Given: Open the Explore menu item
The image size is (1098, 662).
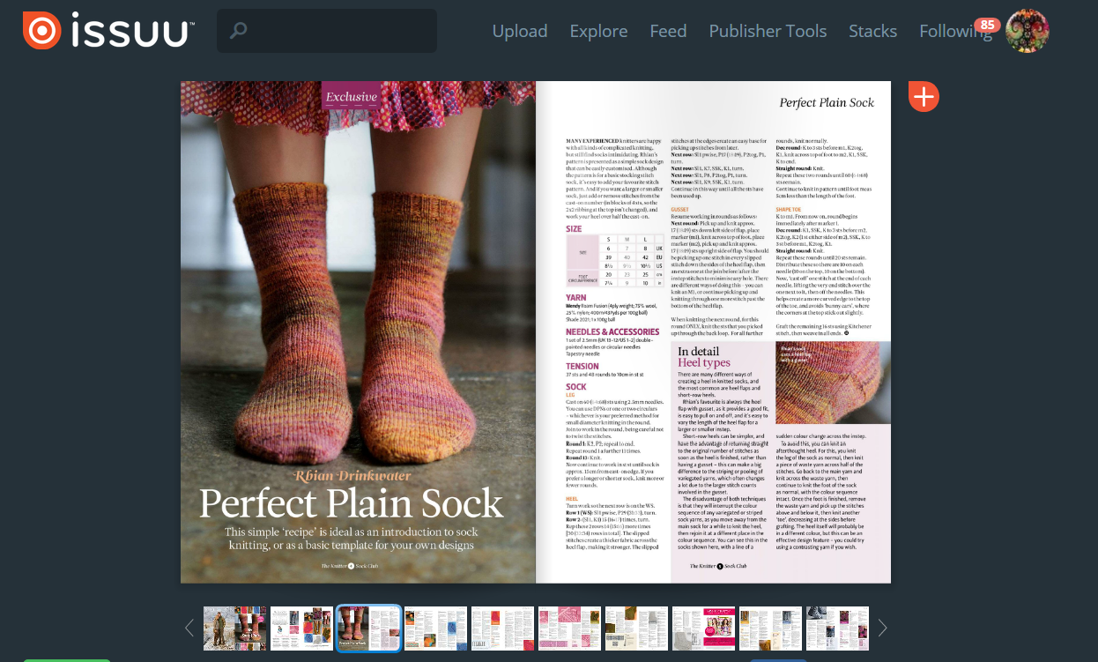Looking at the screenshot, I should (x=598, y=31).
